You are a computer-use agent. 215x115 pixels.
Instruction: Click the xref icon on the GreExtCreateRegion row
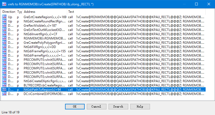[x=4, y=17]
